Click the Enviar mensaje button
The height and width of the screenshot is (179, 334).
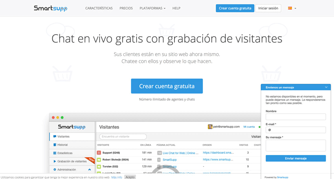coord(295,158)
